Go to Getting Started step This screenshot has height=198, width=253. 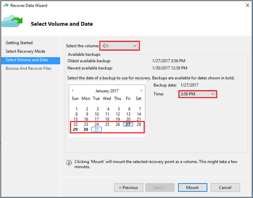point(19,43)
